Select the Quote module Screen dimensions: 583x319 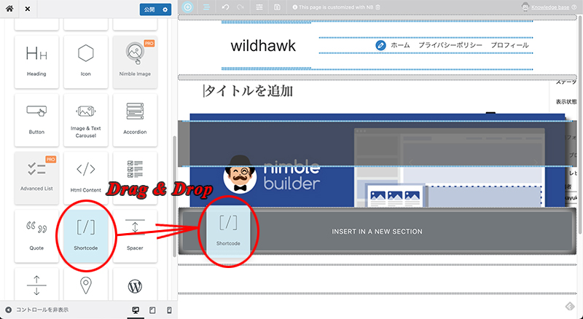[36, 235]
